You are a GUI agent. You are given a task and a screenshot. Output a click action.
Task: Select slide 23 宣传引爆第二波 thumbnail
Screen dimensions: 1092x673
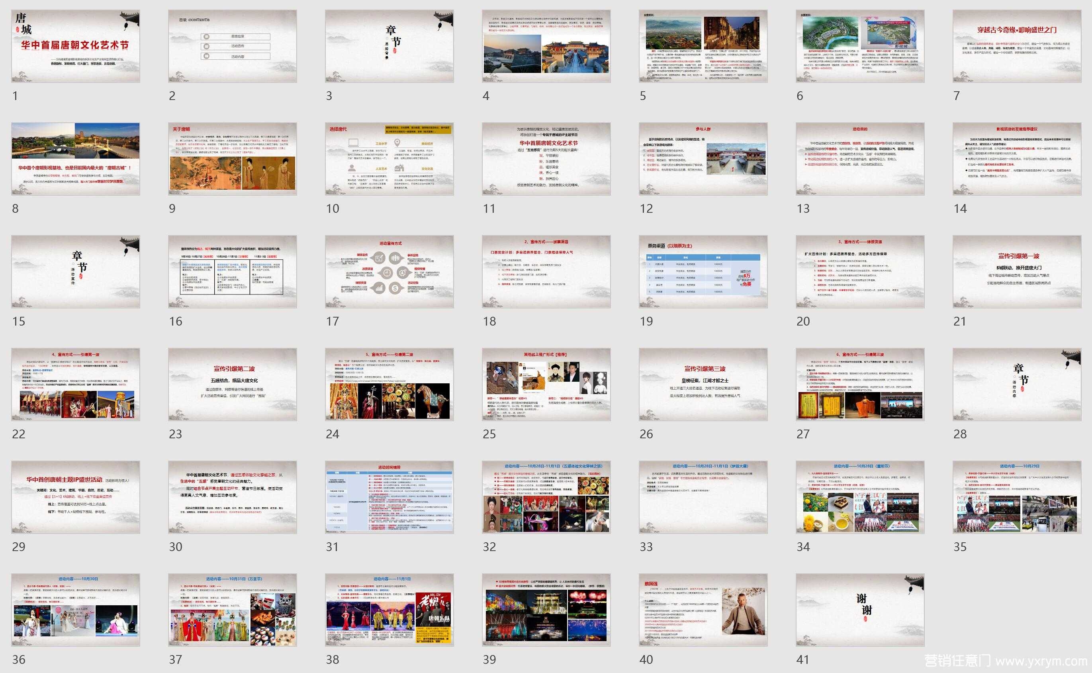point(232,384)
